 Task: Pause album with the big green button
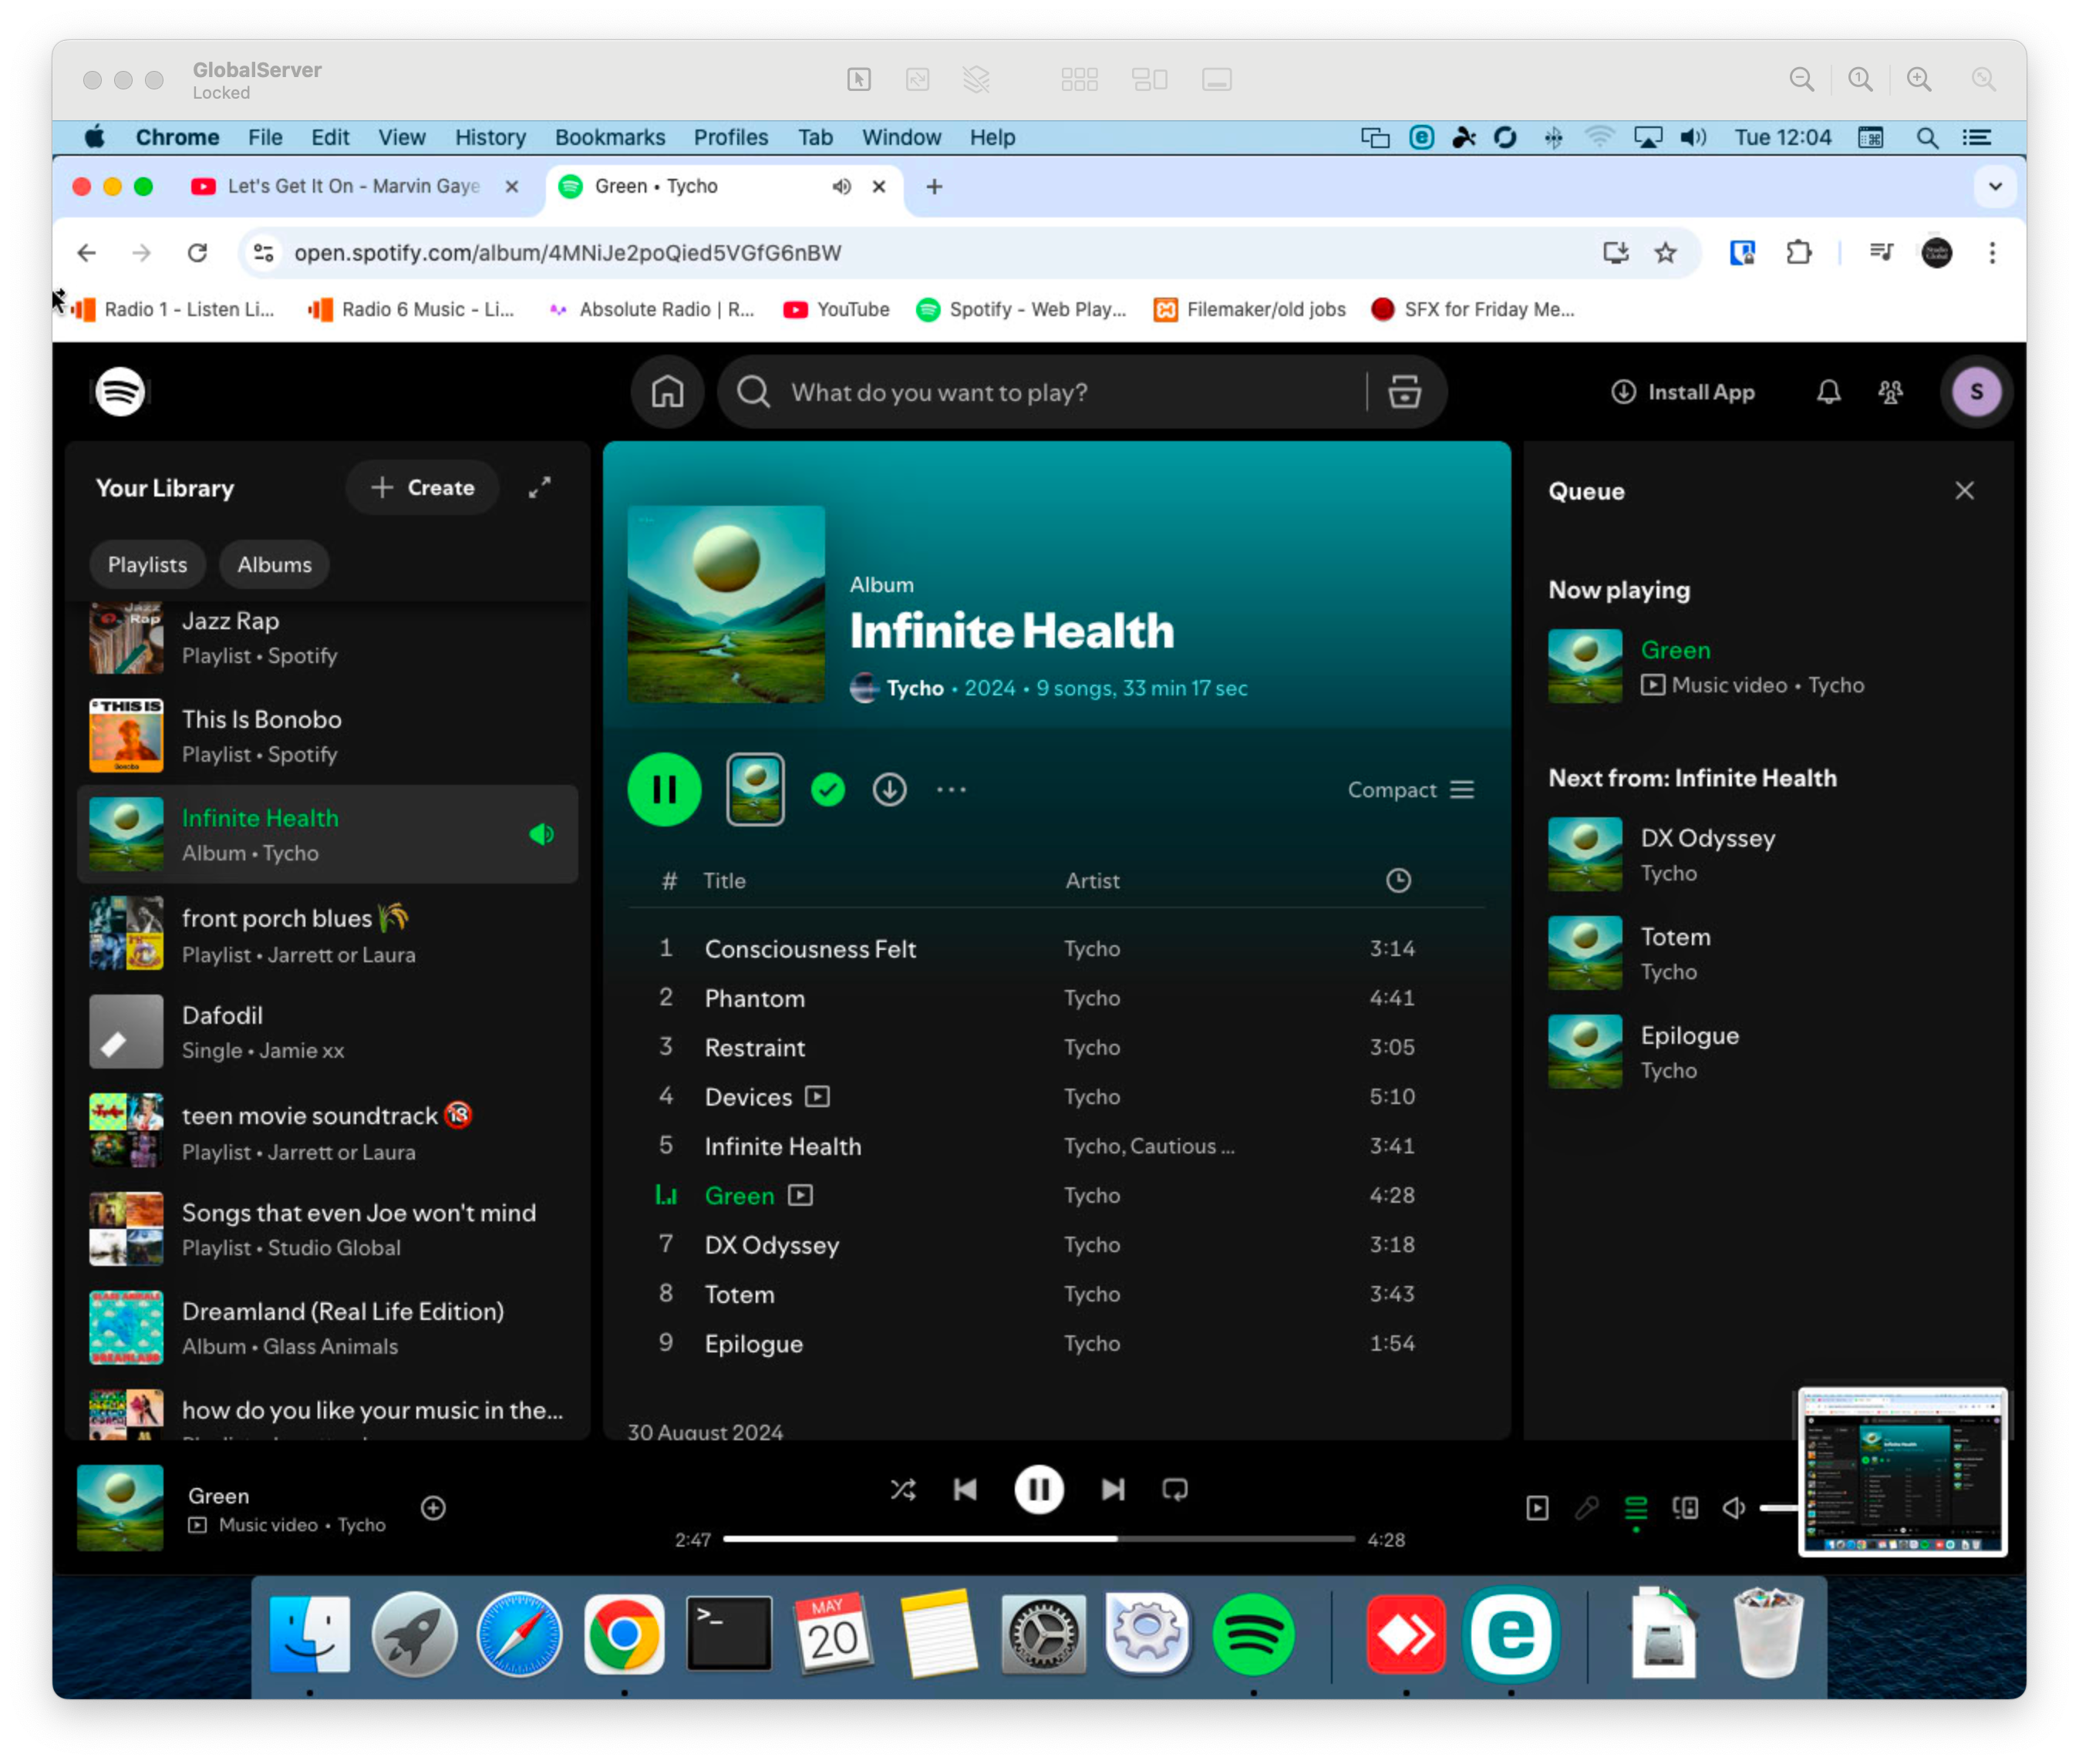click(664, 790)
